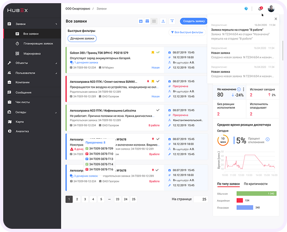Go to page 2 of requests
The image size is (287, 232).
coord(77,199)
